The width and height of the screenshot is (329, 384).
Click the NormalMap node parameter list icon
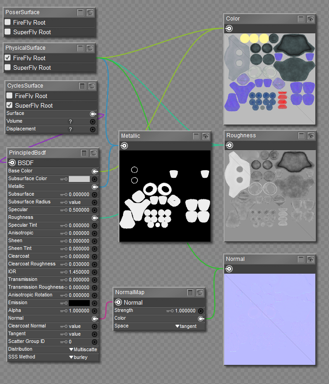[x=190, y=292]
